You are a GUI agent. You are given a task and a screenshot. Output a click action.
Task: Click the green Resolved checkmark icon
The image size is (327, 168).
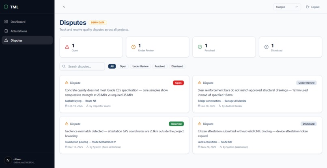coord(200,47)
